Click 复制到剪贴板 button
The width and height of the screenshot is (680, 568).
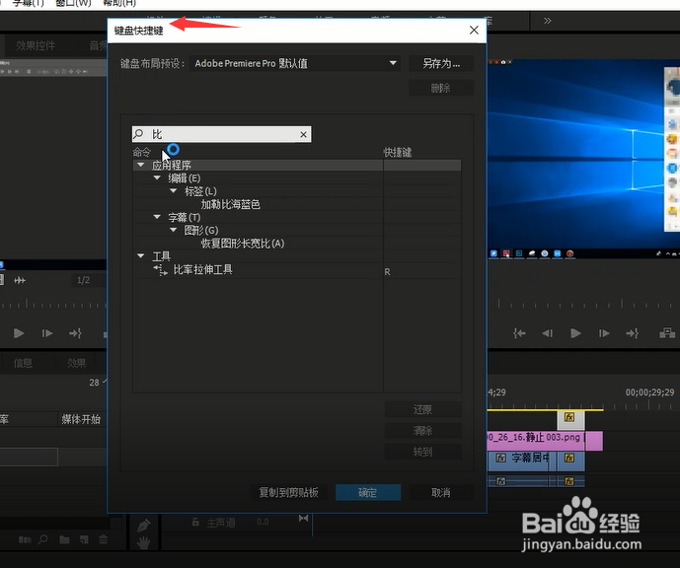[x=288, y=493]
